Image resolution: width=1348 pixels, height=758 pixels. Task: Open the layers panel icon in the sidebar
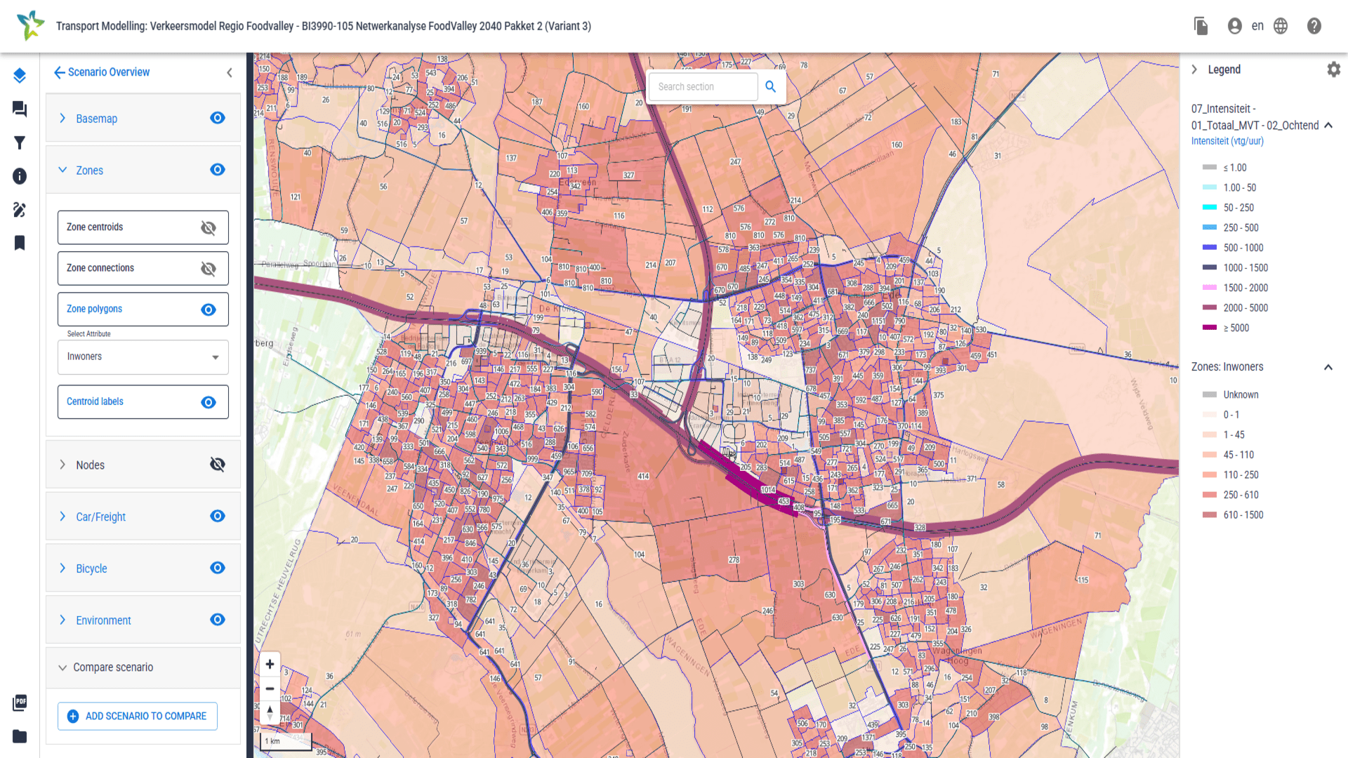pyautogui.click(x=20, y=75)
